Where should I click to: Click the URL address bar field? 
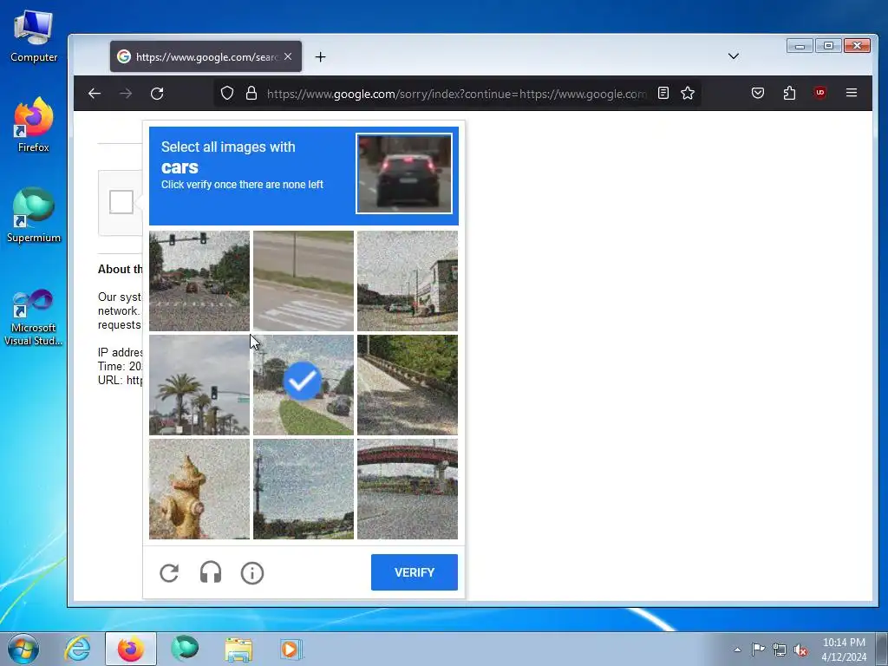click(x=456, y=94)
